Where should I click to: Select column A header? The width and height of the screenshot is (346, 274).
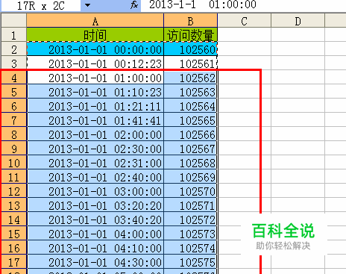(95, 20)
